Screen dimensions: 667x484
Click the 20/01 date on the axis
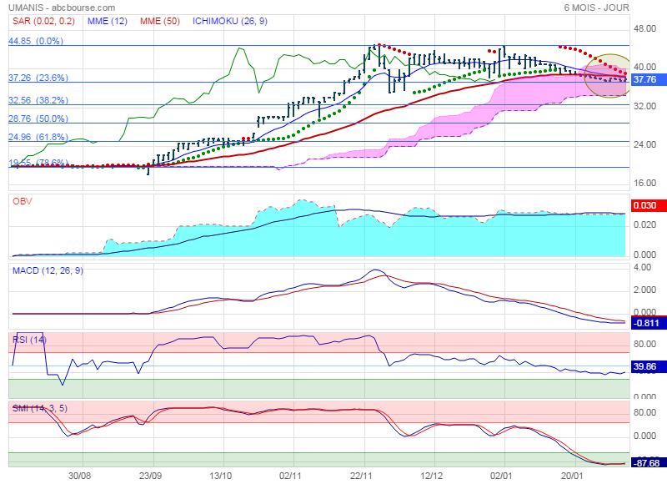[x=572, y=476]
